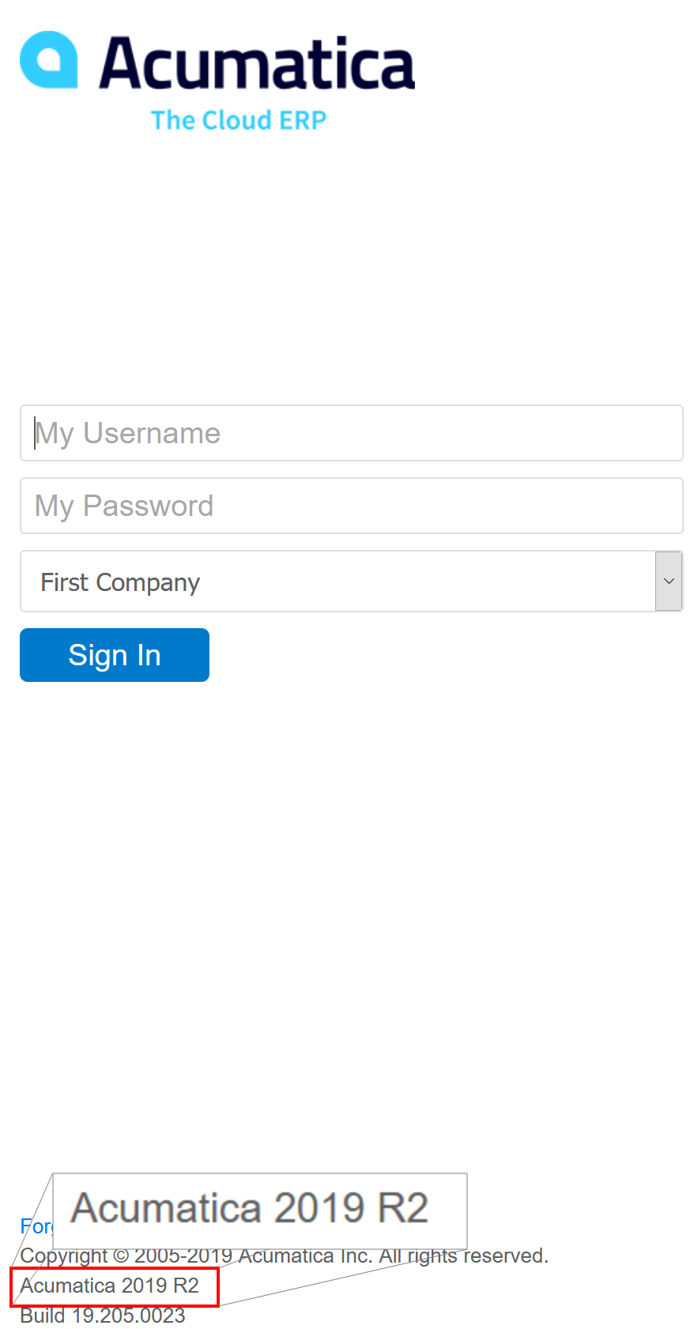Click the "2005-2019" years in the copyright

(183, 1256)
